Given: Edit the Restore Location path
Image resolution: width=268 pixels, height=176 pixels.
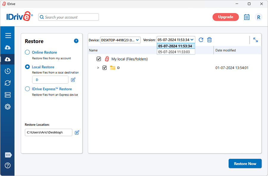Looking at the screenshot, I should click(x=77, y=133).
